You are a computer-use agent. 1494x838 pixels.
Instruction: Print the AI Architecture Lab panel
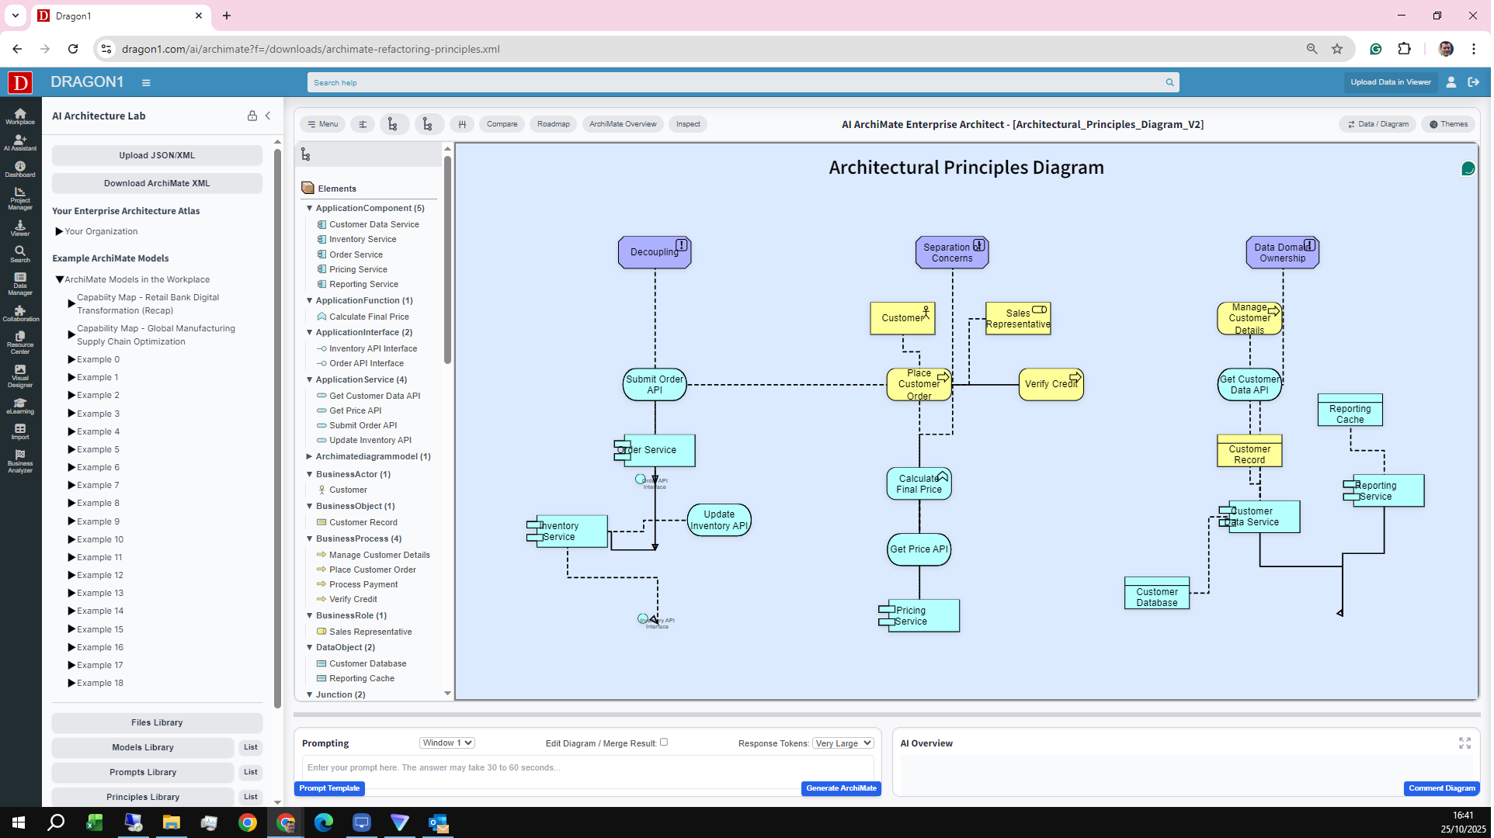[x=252, y=116]
